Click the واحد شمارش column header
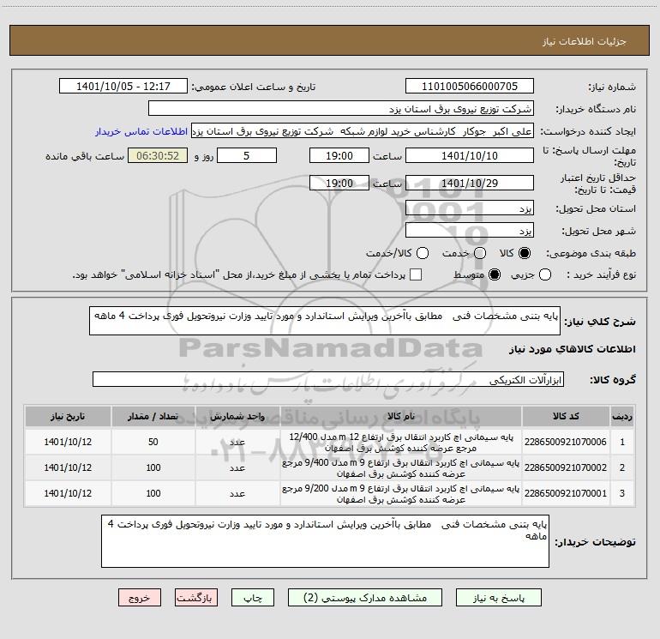This screenshot has width=660, height=639. point(237,416)
